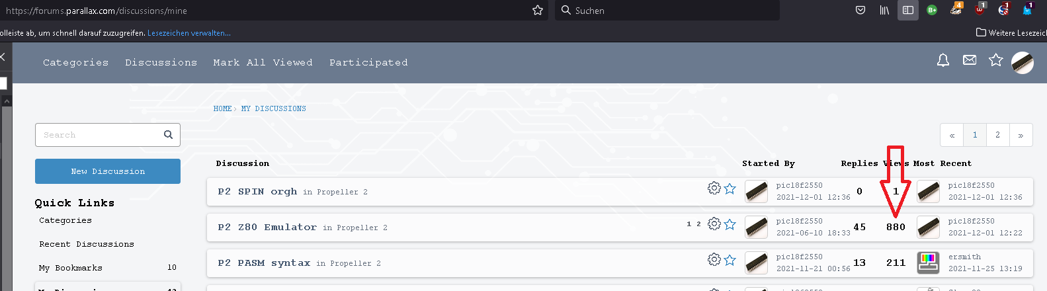Screen dimensions: 1047x291
Task: Open the uBlock Origin extension icon
Action: click(x=980, y=9)
